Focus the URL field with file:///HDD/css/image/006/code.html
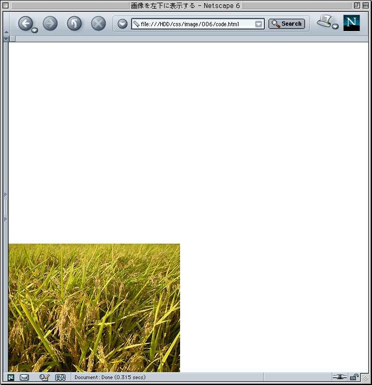 198,24
